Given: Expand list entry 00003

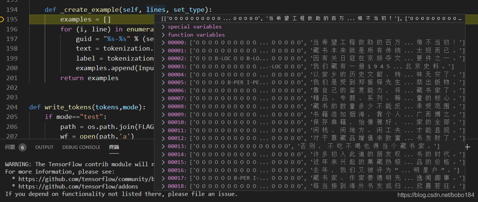Looking at the screenshot, I should click(163, 66).
